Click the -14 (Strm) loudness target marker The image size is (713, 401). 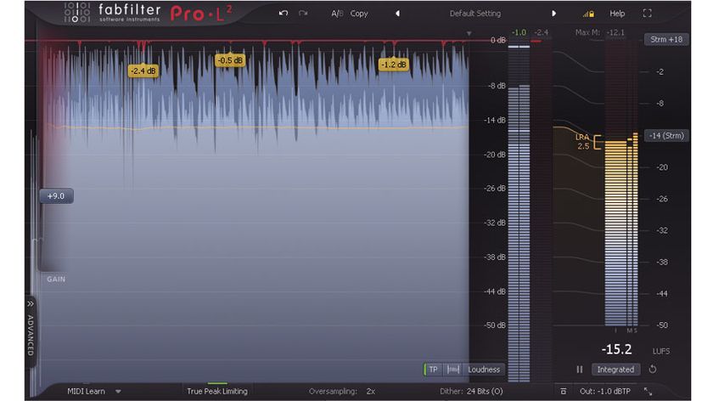666,136
